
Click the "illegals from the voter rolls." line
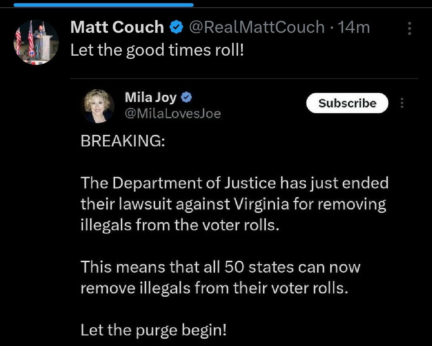click(x=179, y=225)
